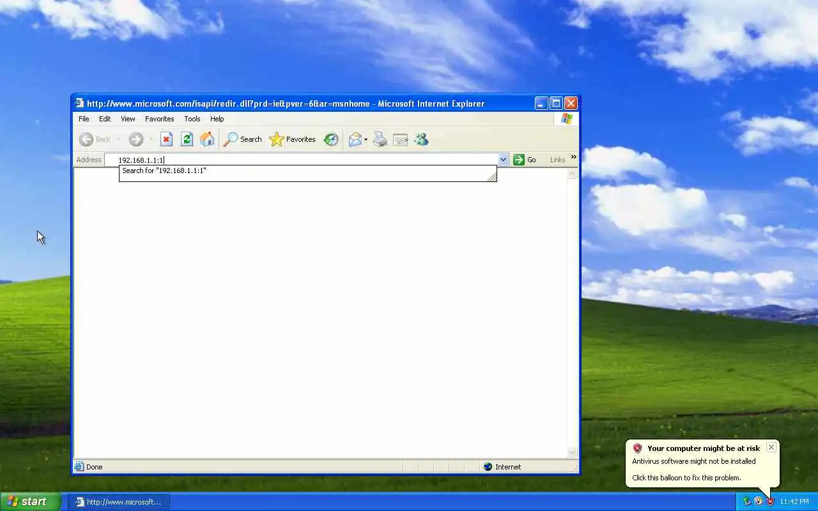Screen dimensions: 818x511
Task: Click the first green system tray icon
Action: tap(746, 501)
